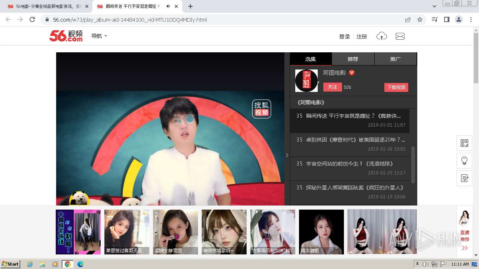Screen dimensions: 479x269
Task: Click the playlist panel scrollbar
Action: point(413,164)
